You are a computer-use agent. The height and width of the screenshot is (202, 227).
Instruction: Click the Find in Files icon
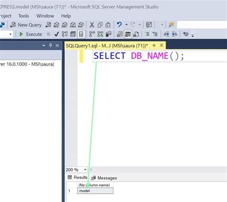click(x=171, y=24)
